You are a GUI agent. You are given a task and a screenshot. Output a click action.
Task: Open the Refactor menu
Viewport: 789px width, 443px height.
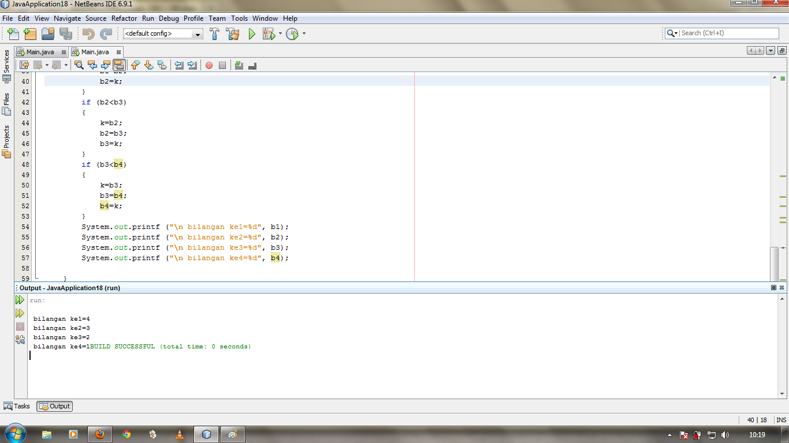(x=124, y=18)
